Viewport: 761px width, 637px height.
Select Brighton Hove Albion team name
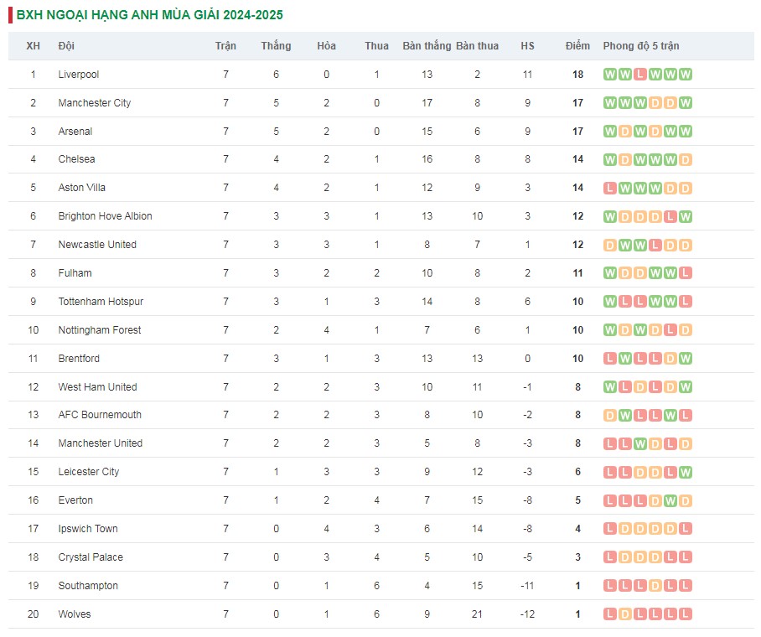(x=106, y=216)
